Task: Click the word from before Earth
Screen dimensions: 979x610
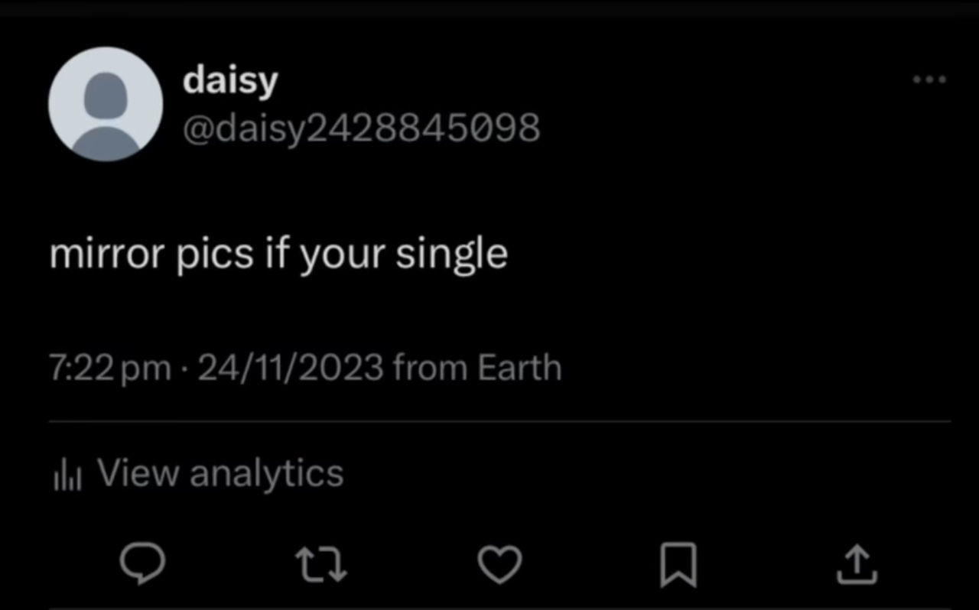Action: click(x=431, y=368)
